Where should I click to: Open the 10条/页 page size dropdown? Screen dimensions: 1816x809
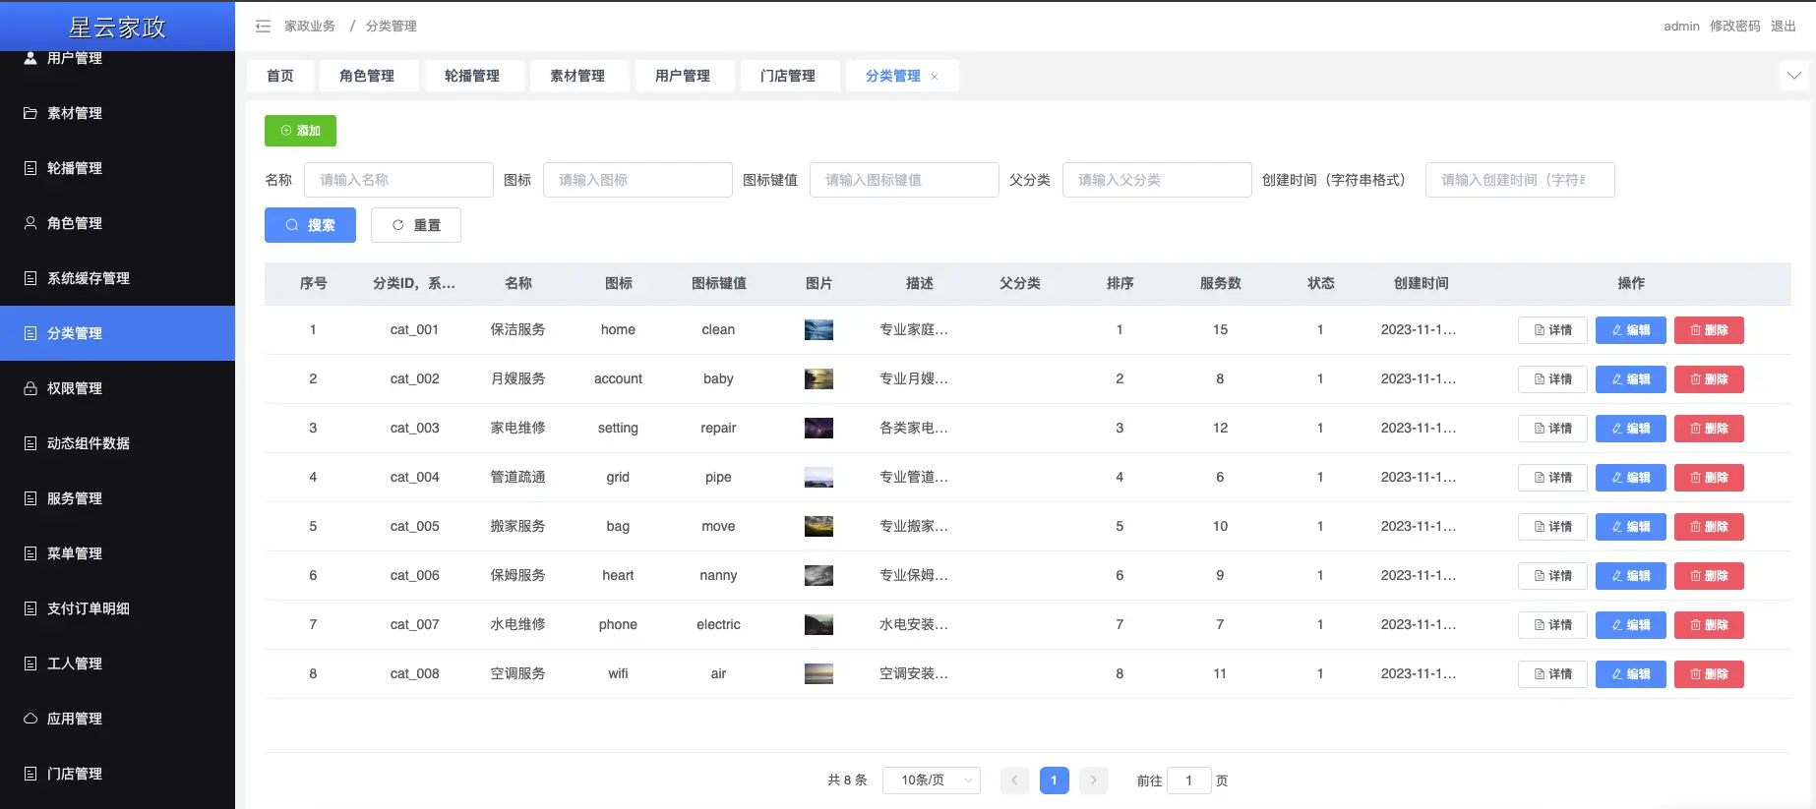pos(932,780)
